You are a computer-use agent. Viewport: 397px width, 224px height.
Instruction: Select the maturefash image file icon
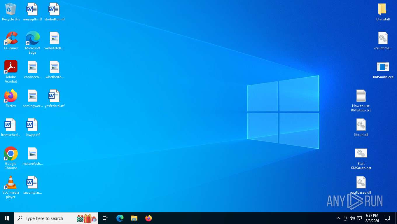[32, 156]
